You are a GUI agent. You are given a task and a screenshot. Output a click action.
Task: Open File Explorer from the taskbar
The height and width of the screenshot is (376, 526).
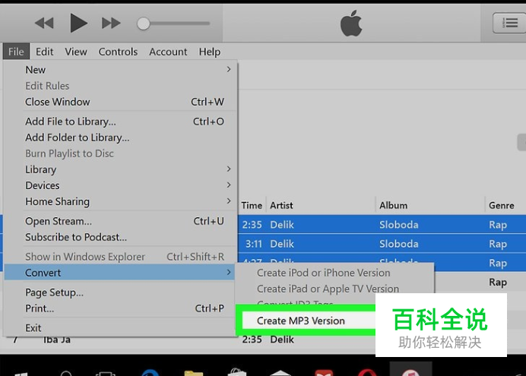pyautogui.click(x=194, y=373)
